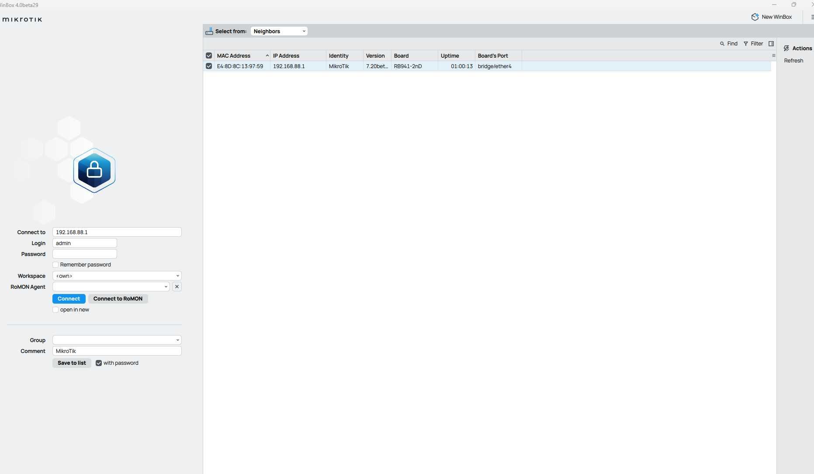Viewport: 814px width, 474px height.
Task: Click Refresh under Actions
Action: click(793, 61)
